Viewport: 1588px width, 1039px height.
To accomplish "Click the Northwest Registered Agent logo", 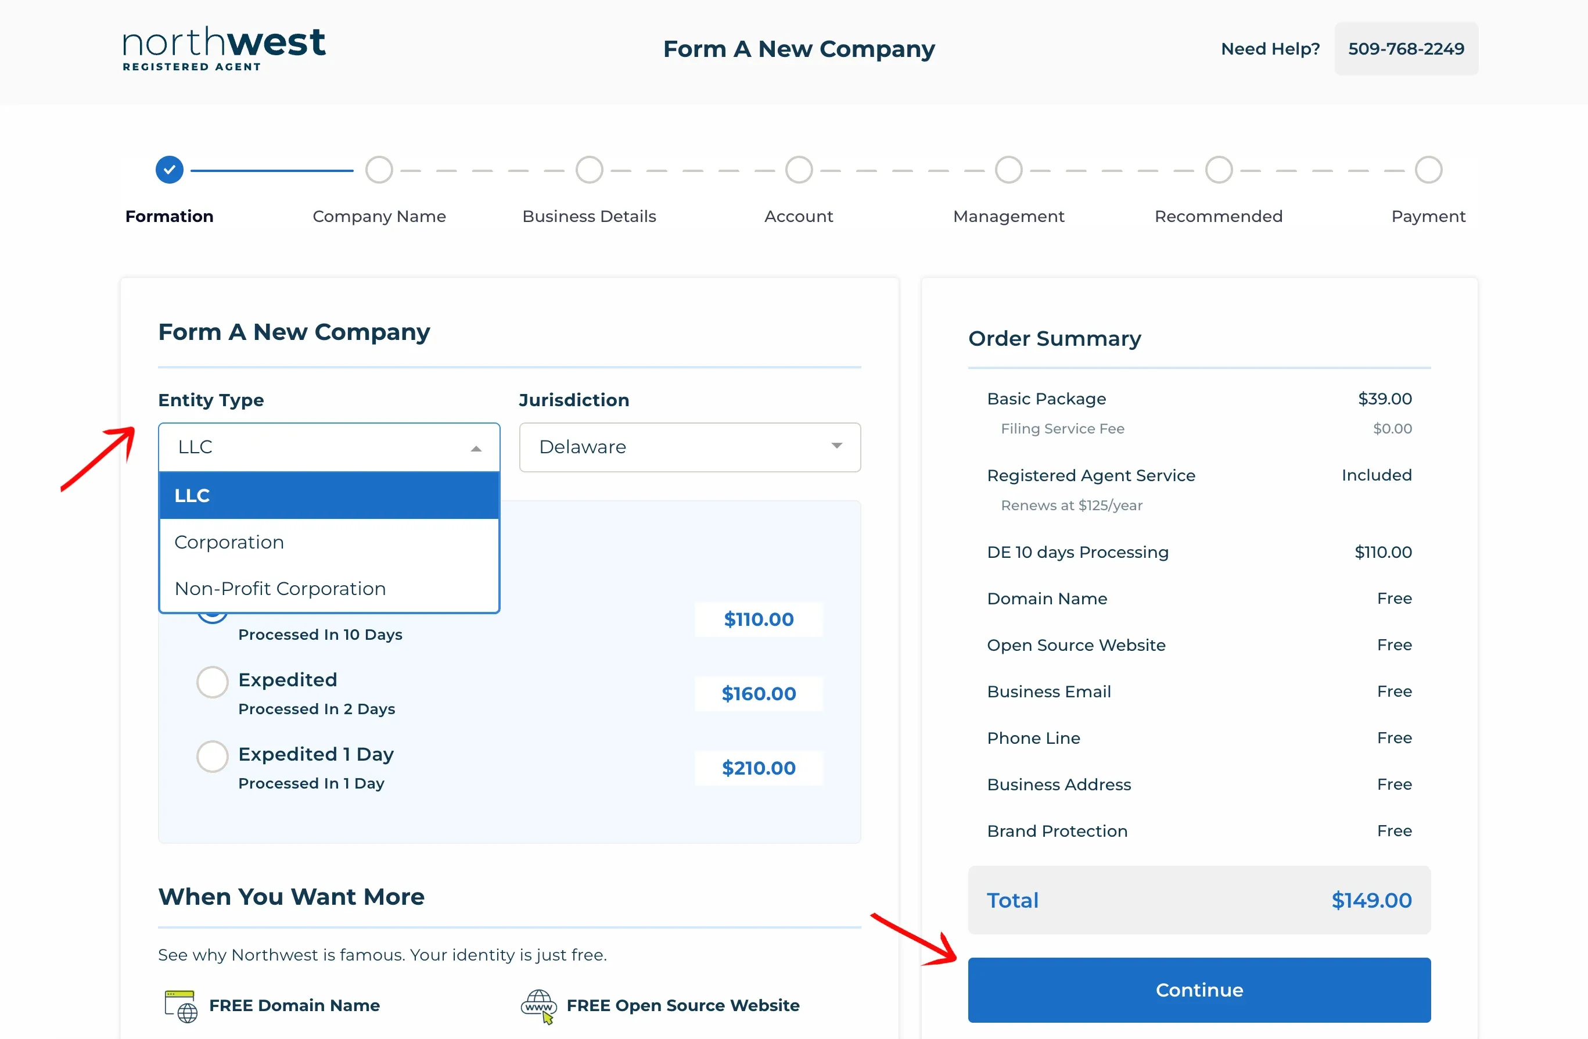I will pyautogui.click(x=224, y=49).
